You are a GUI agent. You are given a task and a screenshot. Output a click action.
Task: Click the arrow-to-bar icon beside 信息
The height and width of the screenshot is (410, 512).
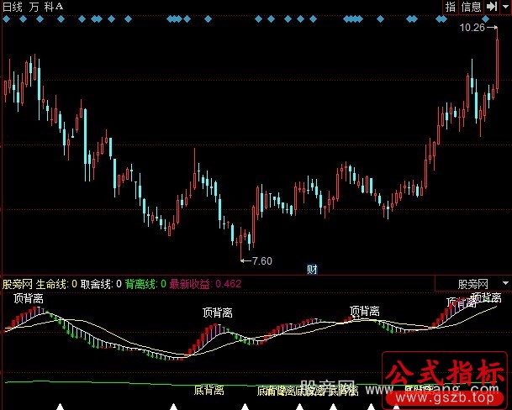coord(491,7)
